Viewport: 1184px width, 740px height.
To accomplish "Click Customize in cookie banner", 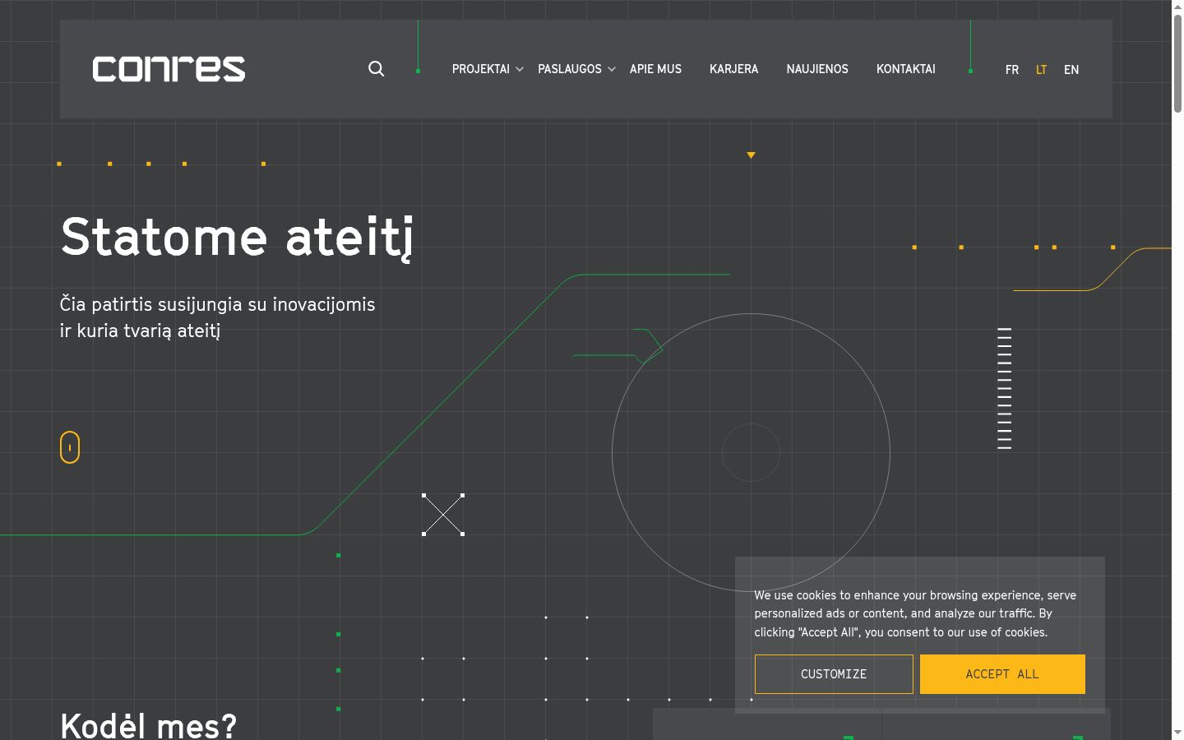I will pyautogui.click(x=834, y=674).
